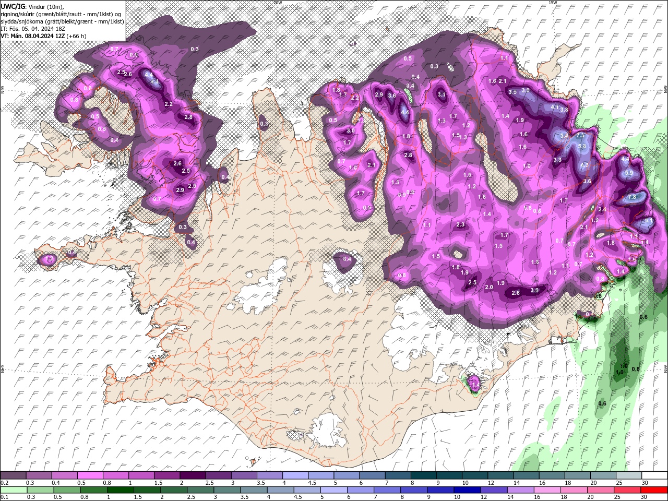Viewport: 668px width, 501px height.
Task: Select the '3.8' snowfall value on map
Action: pos(564,110)
